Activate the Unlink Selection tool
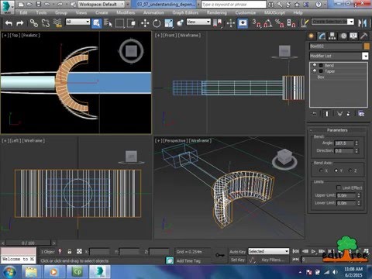 tap(46, 23)
